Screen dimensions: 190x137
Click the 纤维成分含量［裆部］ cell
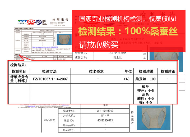tap(19, 79)
